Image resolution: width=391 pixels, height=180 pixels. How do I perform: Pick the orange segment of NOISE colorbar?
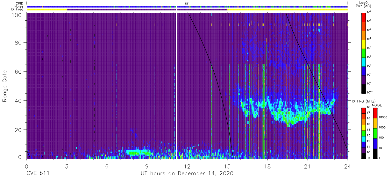tap(375, 123)
